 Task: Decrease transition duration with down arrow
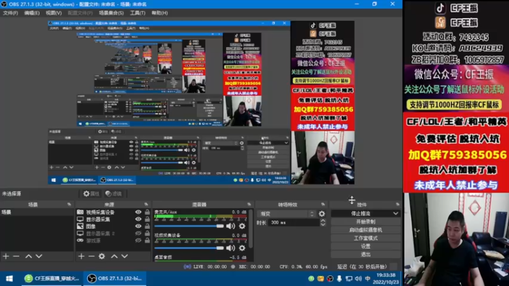point(323,224)
